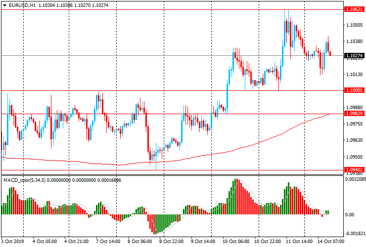Image resolution: width=366 pixels, height=247 pixels.
Task: Click the 1.09829 red price level label
Action: point(354,114)
